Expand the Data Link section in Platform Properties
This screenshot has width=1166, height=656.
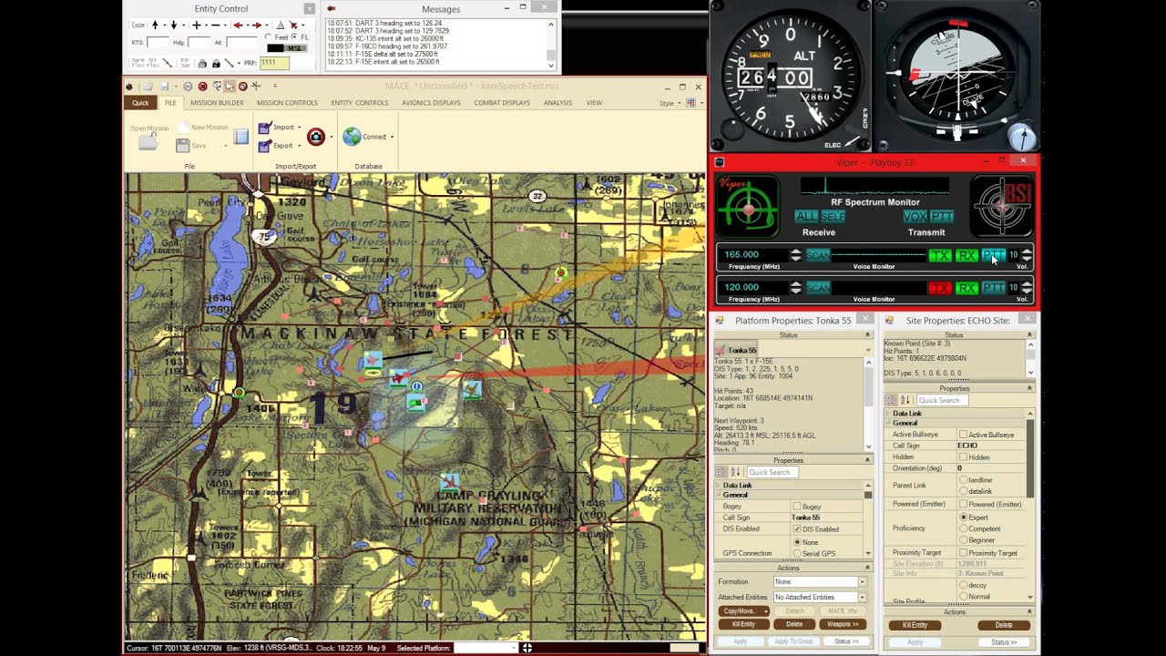pyautogui.click(x=718, y=486)
